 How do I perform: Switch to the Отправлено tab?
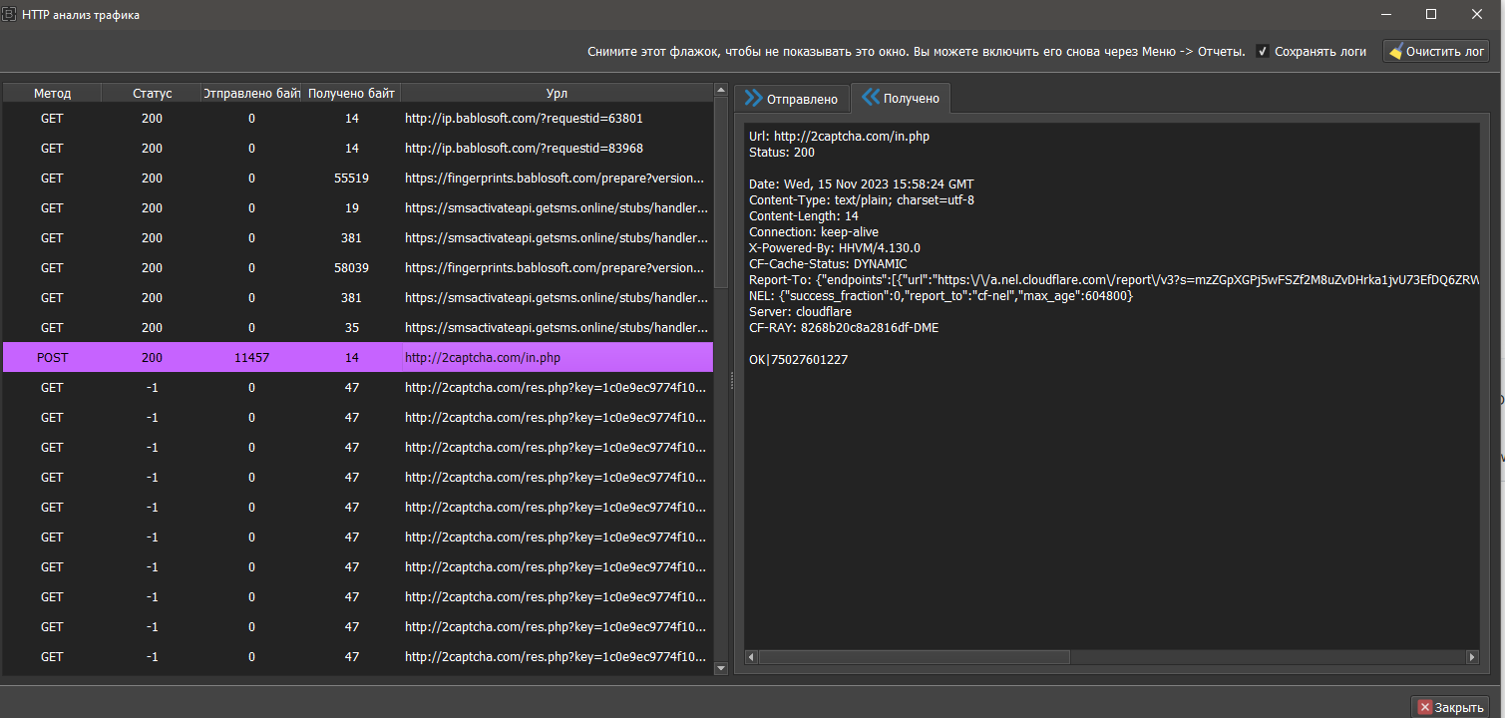[x=802, y=99]
